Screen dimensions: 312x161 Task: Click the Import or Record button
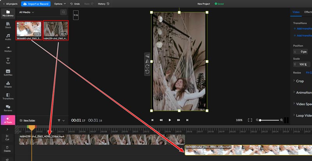(36, 4)
